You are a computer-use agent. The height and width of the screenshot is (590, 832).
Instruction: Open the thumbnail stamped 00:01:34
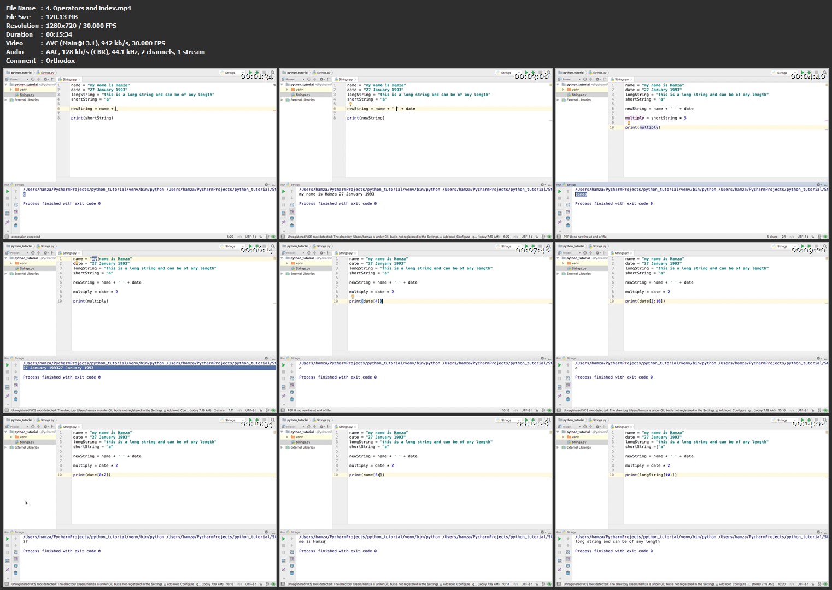pyautogui.click(x=140, y=154)
